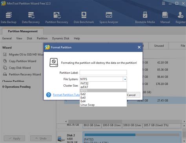Click the Partition Recovery Wizard icon
This screenshot has height=143, width=186.
(5, 74)
